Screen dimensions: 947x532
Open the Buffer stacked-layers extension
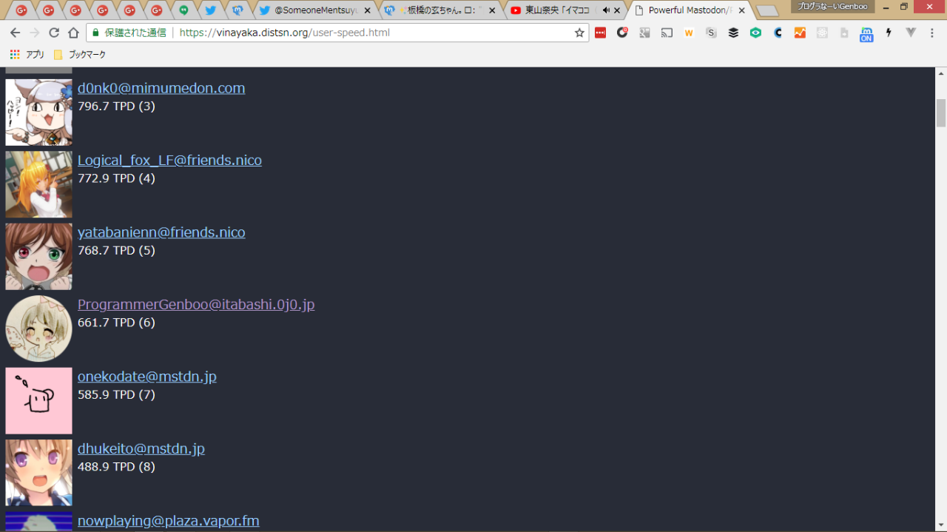tap(733, 33)
